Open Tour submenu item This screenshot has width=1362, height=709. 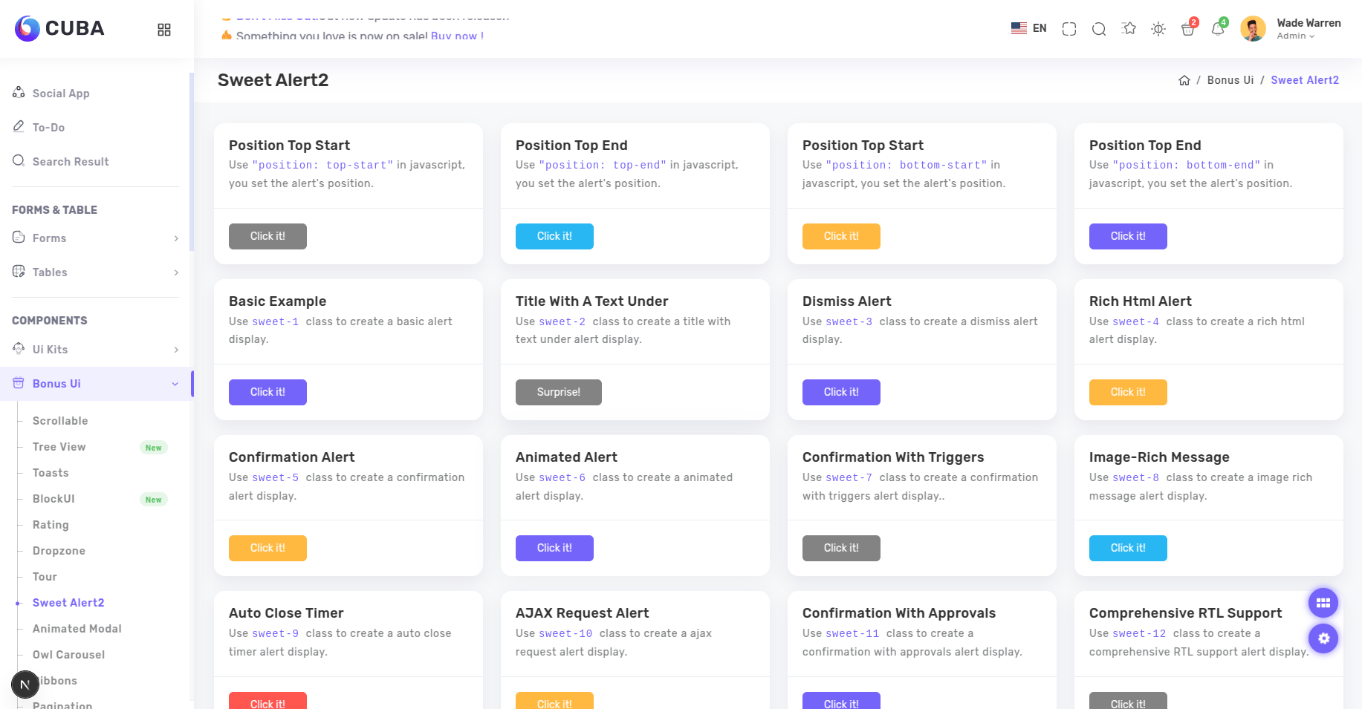pyautogui.click(x=45, y=577)
